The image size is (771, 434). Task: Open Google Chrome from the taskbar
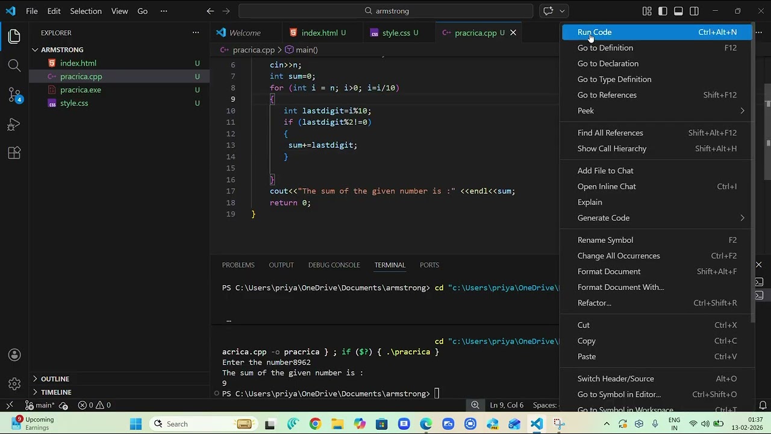tap(315, 424)
